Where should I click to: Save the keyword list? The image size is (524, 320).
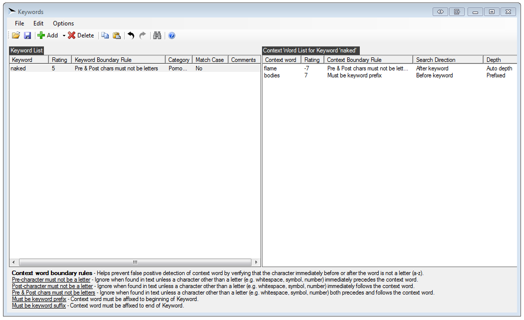pos(27,35)
